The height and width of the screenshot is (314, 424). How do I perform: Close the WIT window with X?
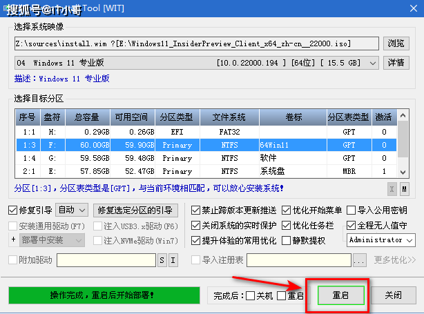tap(414, 8)
